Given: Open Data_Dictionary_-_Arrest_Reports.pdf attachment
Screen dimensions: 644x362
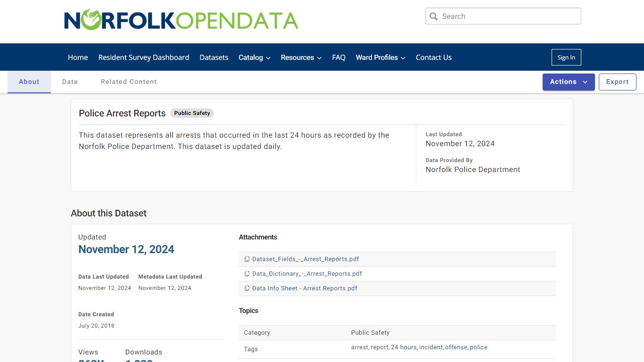Looking at the screenshot, I should (307, 274).
